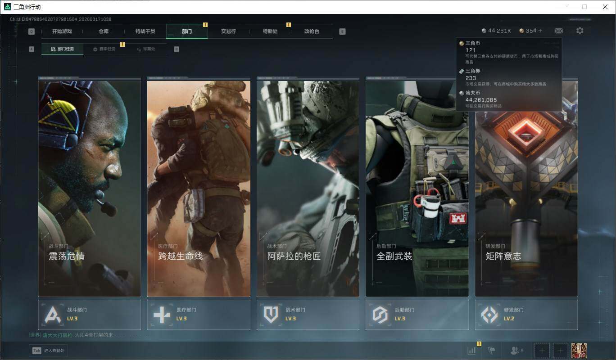Switch to the 特勤处 tab
This screenshot has height=360, width=616.
[x=270, y=31]
